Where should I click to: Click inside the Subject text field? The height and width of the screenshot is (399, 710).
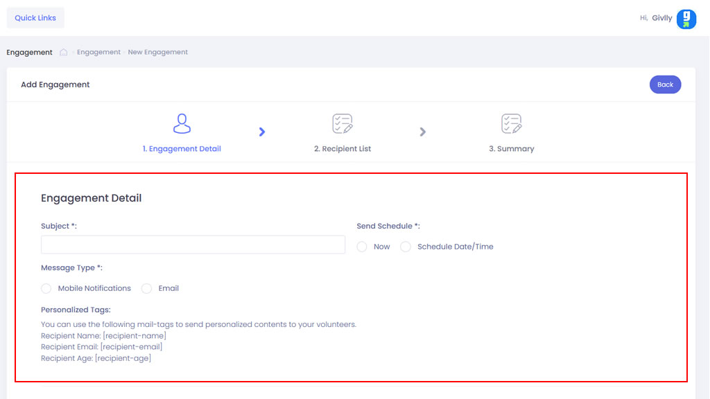[x=193, y=245]
